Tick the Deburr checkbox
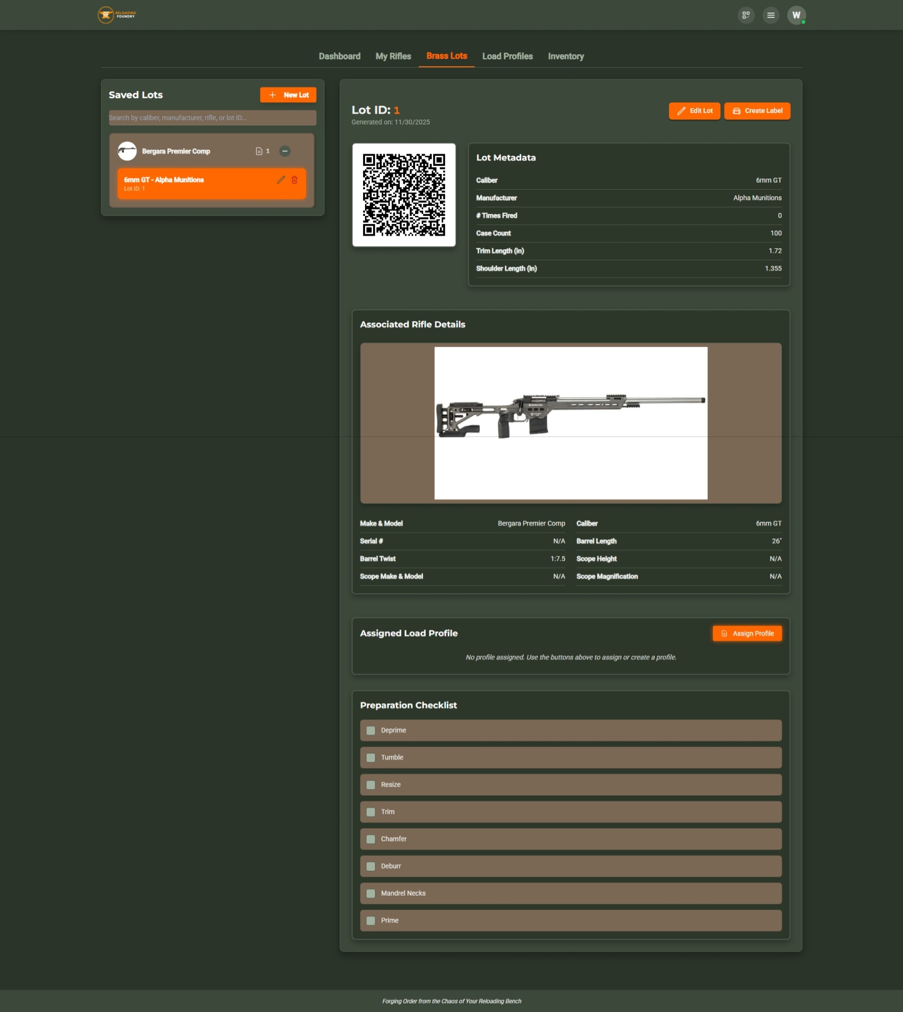 (x=371, y=866)
